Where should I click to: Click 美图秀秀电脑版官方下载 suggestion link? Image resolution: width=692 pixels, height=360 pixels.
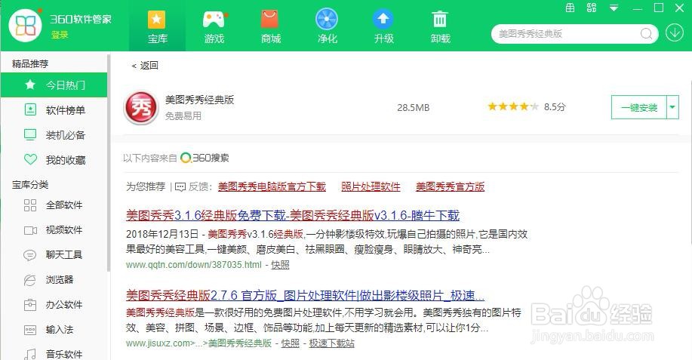(272, 186)
